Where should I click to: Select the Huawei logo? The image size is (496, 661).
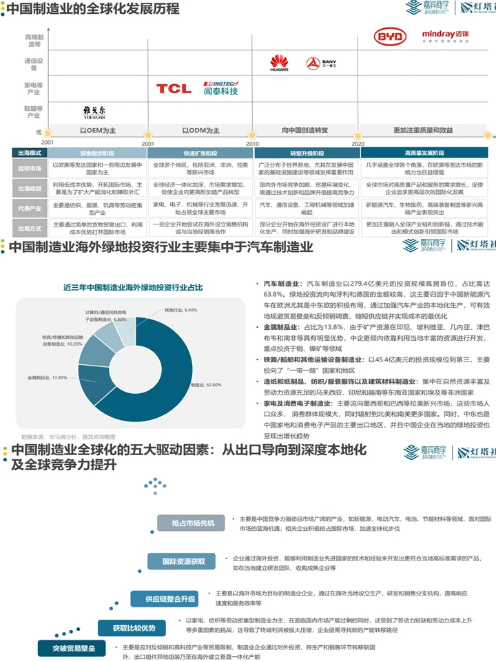(279, 63)
